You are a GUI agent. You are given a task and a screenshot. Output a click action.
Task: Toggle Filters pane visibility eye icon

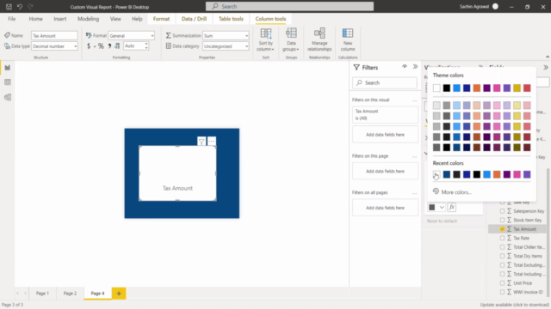tap(405, 67)
